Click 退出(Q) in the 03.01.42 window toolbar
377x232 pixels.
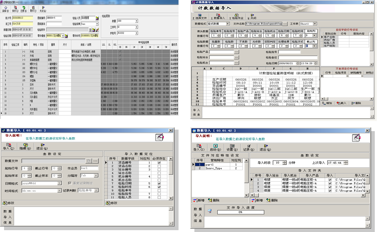click(x=265, y=148)
